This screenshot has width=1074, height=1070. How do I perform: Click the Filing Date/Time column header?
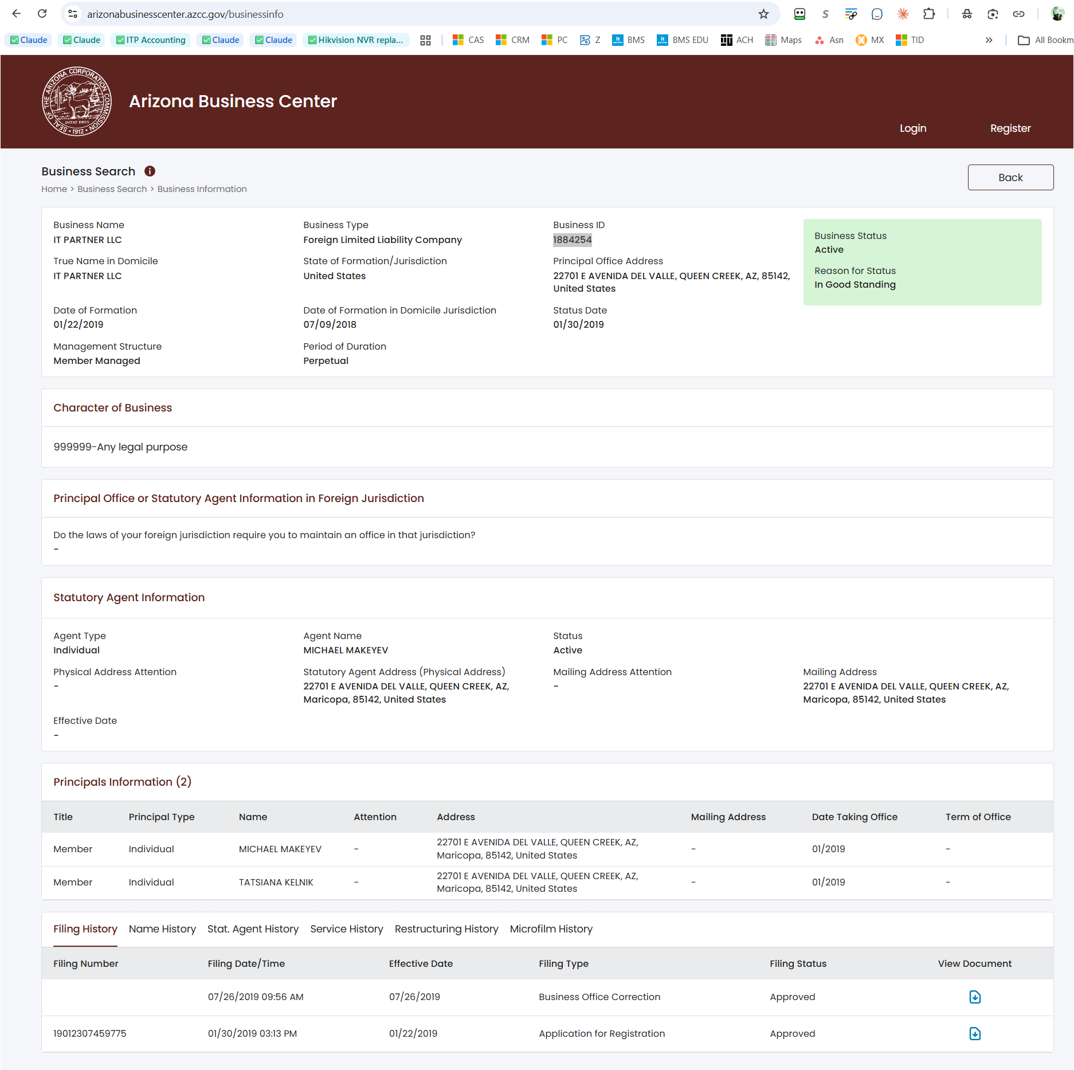(246, 964)
